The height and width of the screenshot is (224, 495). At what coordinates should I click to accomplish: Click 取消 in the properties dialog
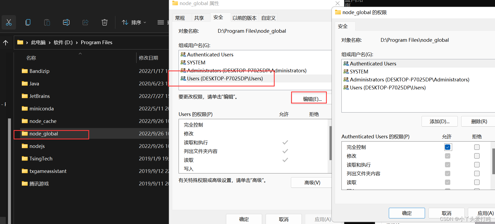point(284,219)
